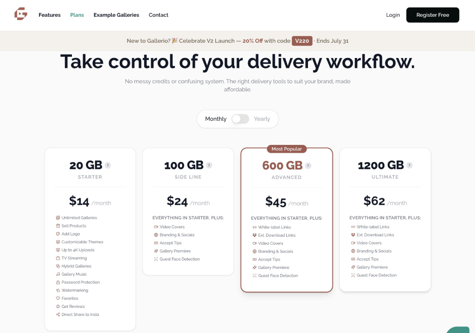
Task: Select the Yearly billing label
Action: pos(262,119)
